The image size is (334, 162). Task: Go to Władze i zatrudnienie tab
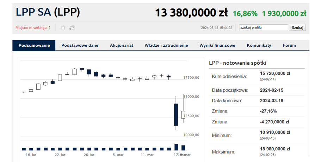(x=166, y=45)
